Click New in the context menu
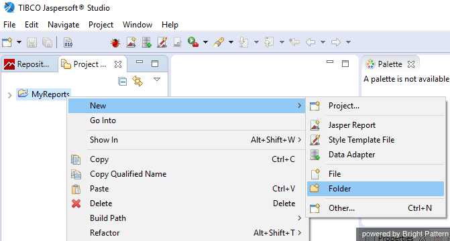This screenshot has width=450, height=241. pyautogui.click(x=186, y=106)
